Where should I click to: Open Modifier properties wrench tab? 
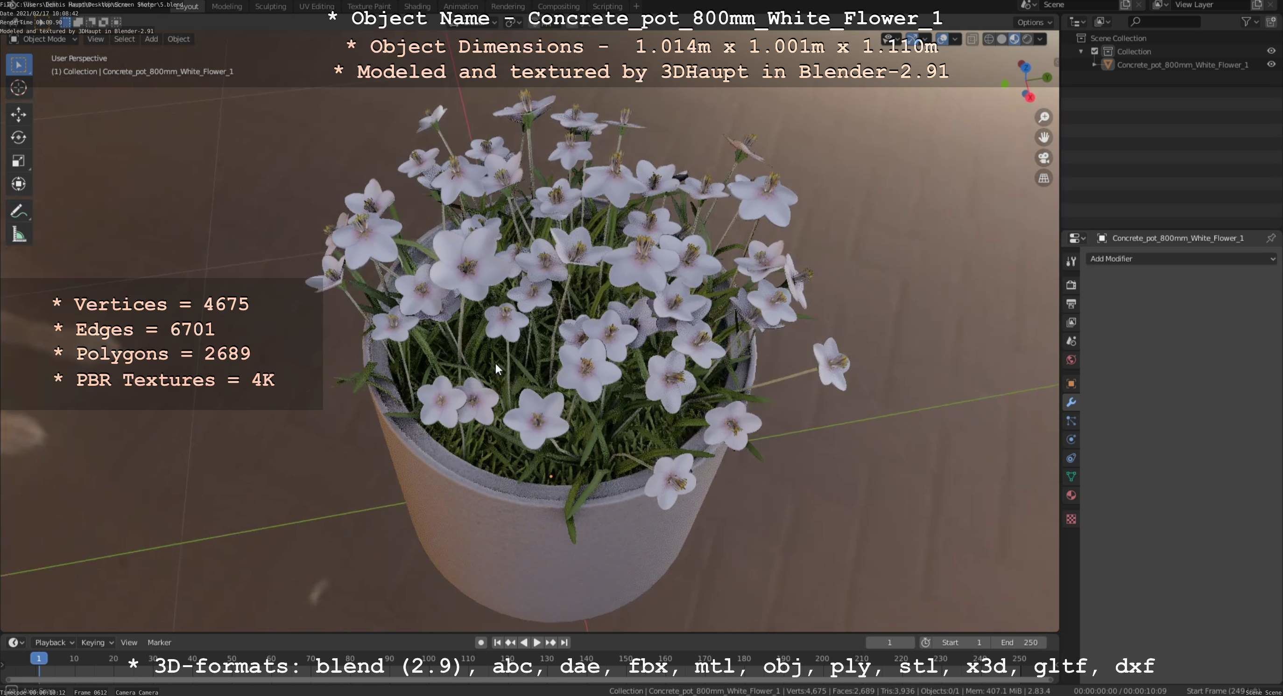(x=1072, y=402)
